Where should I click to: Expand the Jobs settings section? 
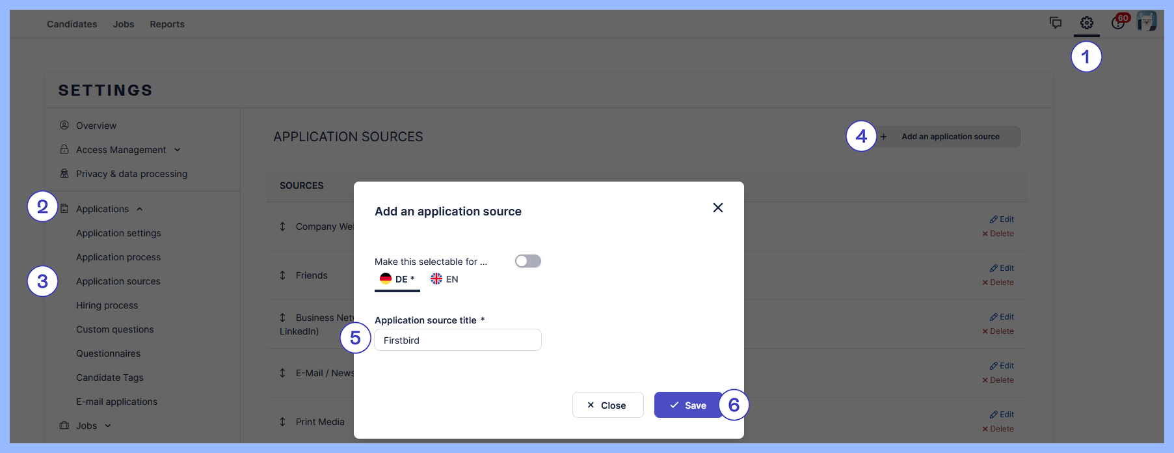tap(108, 426)
